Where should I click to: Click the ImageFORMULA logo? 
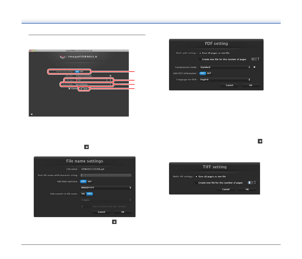pos(79,57)
